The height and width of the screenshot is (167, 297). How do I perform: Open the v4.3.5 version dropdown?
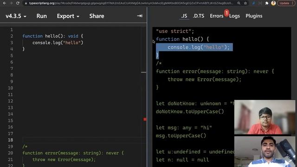click(x=16, y=16)
